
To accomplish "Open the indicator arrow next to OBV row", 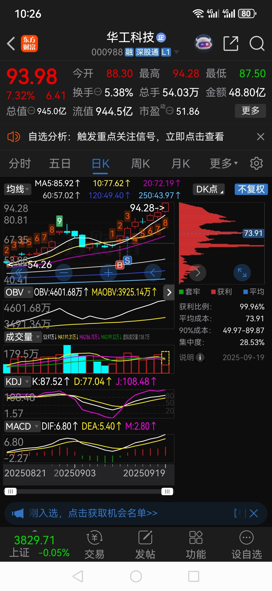I will (x=169, y=292).
